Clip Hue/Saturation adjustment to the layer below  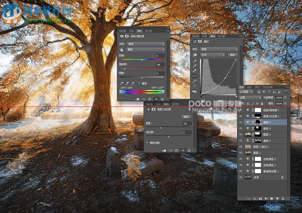coord(137,99)
